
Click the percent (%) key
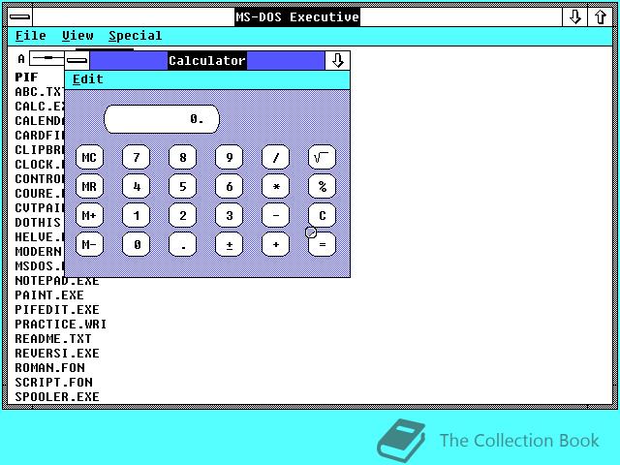point(323,186)
